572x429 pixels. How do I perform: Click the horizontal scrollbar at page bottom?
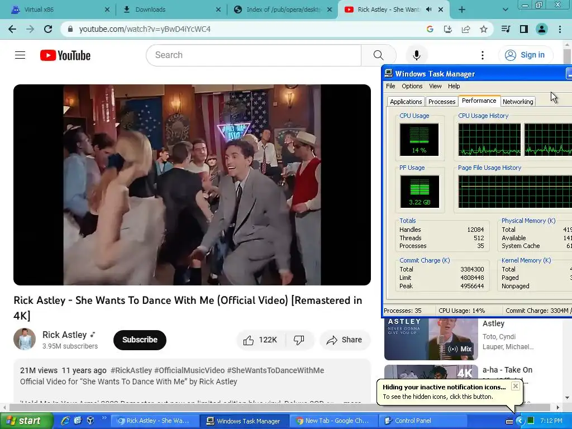click(x=279, y=407)
